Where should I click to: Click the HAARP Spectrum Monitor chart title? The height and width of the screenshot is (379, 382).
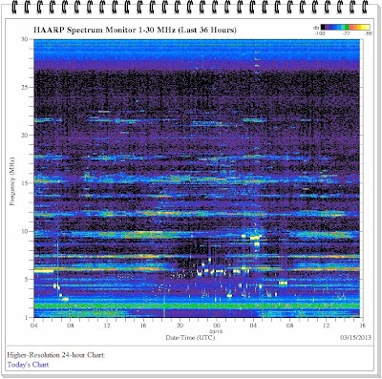(135, 31)
